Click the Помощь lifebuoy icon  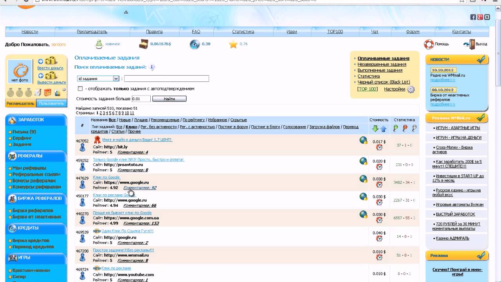click(429, 44)
